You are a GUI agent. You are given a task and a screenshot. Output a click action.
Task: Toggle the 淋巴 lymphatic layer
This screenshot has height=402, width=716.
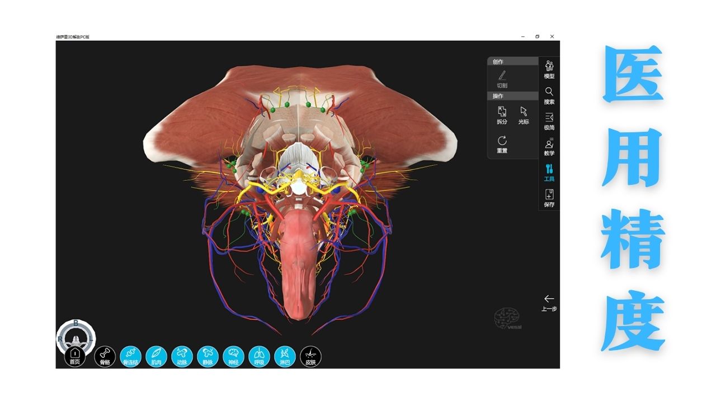285,356
